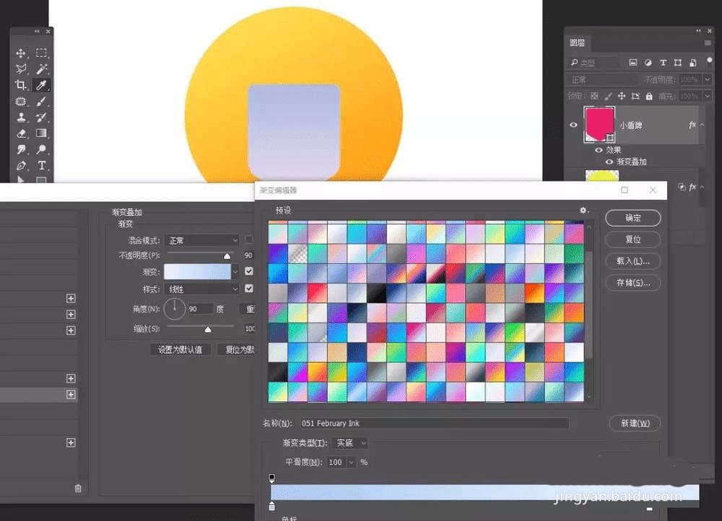
Task: Click 新建(W) to create new gradient
Action: pos(635,423)
